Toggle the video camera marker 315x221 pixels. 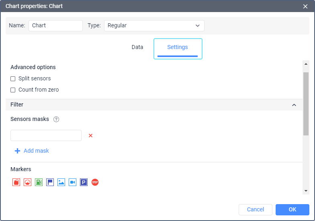[72, 182]
